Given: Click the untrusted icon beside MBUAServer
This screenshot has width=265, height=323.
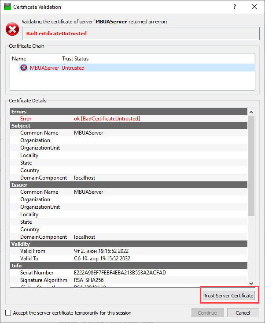Looking at the screenshot, I should tap(24, 68).
